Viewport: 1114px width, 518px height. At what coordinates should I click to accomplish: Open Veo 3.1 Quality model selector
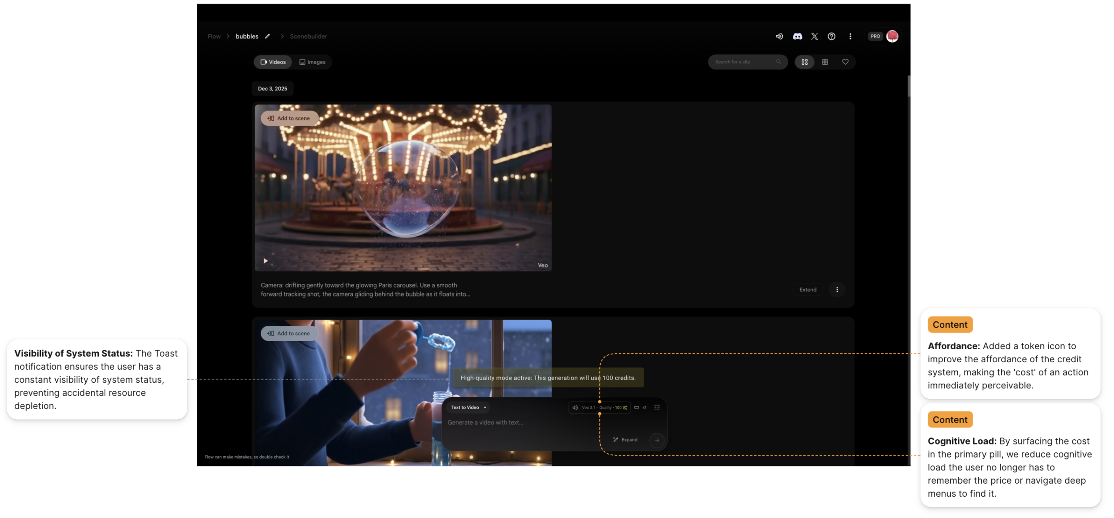600,408
